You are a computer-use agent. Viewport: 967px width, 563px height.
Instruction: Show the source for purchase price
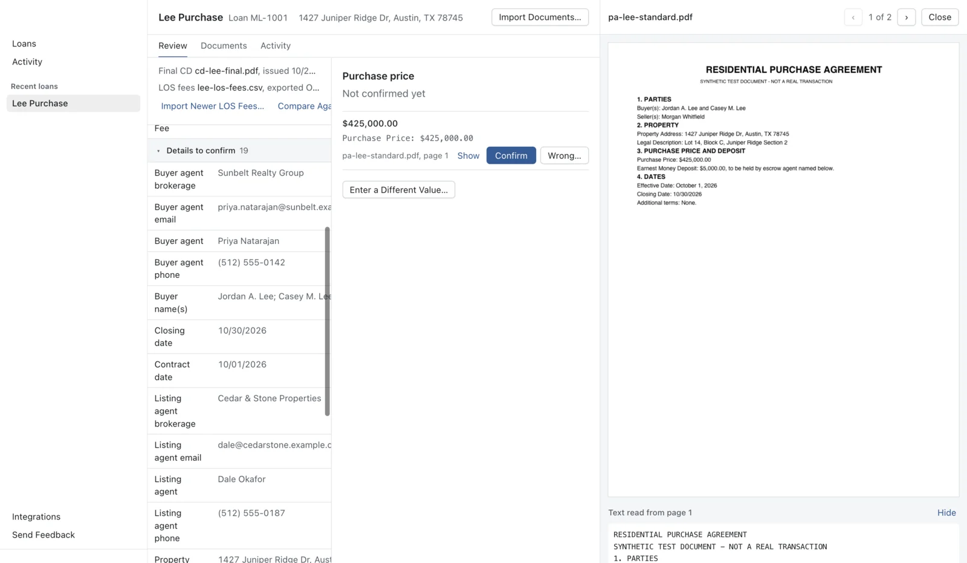468,156
